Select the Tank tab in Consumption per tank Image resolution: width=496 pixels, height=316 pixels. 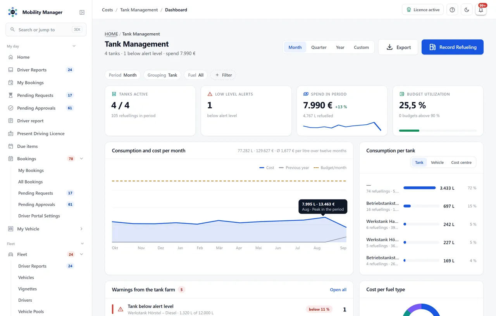419,163
